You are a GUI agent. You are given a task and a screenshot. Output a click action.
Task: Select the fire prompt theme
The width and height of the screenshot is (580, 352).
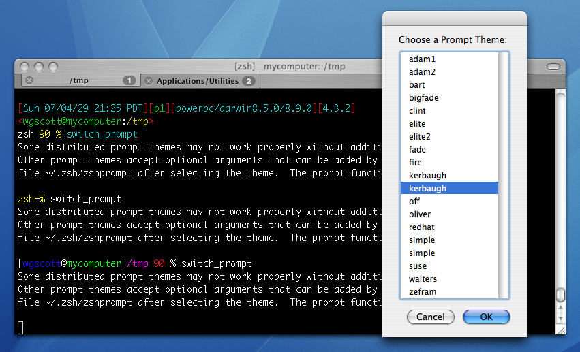[449, 163]
